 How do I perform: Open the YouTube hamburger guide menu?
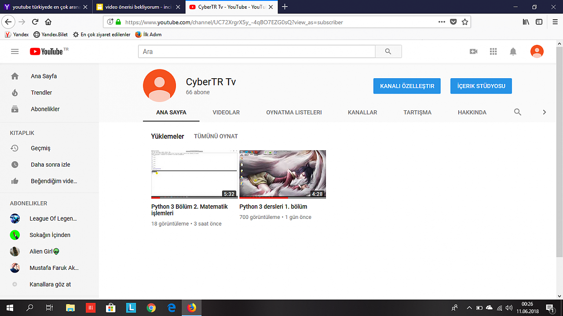pos(15,51)
